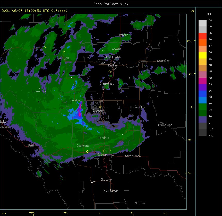Click the -30 value on dBZ legend

tap(211, 136)
